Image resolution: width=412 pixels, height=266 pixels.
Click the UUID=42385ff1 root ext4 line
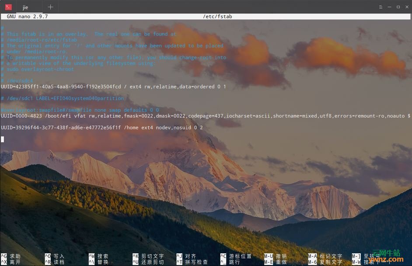(x=113, y=86)
